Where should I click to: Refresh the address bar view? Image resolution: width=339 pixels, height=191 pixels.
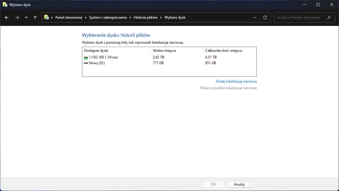click(265, 17)
